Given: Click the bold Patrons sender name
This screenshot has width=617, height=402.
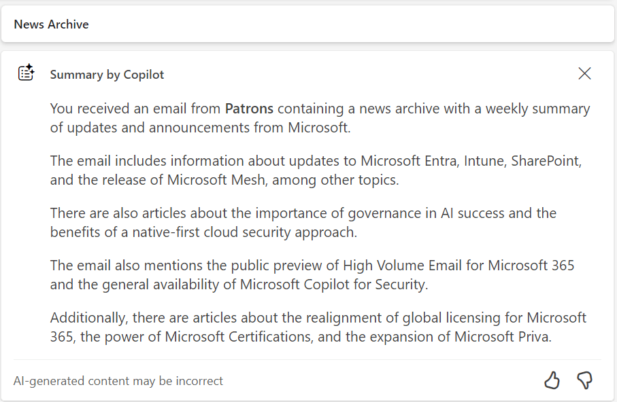Looking at the screenshot, I should (249, 109).
